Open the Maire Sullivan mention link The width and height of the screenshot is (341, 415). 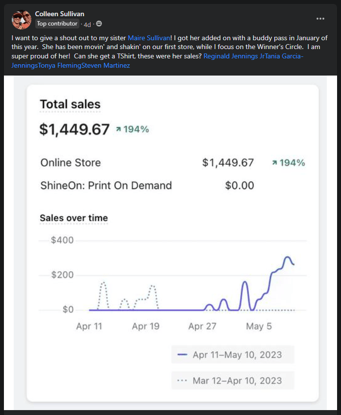pyautogui.click(x=149, y=38)
